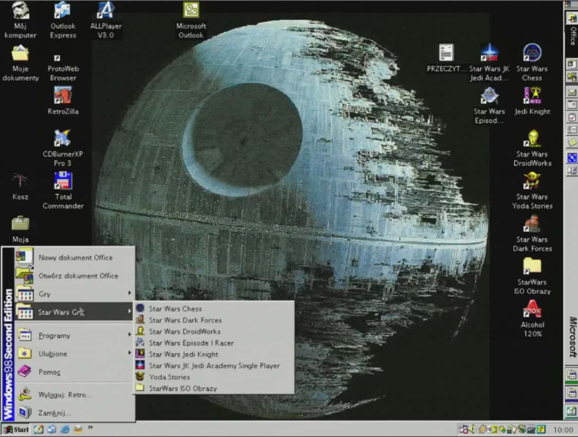The height and width of the screenshot is (437, 578).
Task: Open Kosz recycle bin icon
Action: (x=20, y=187)
